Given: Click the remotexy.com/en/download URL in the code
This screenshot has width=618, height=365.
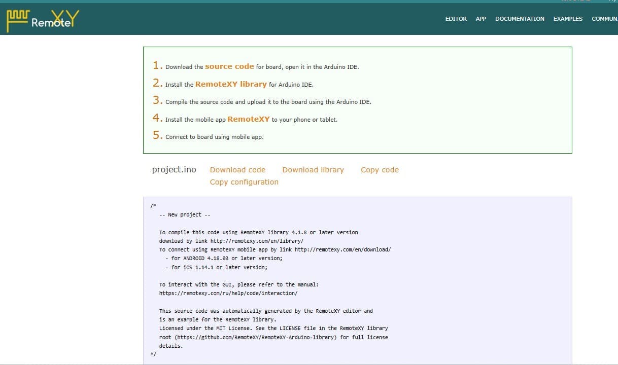Looking at the screenshot, I should (x=342, y=249).
